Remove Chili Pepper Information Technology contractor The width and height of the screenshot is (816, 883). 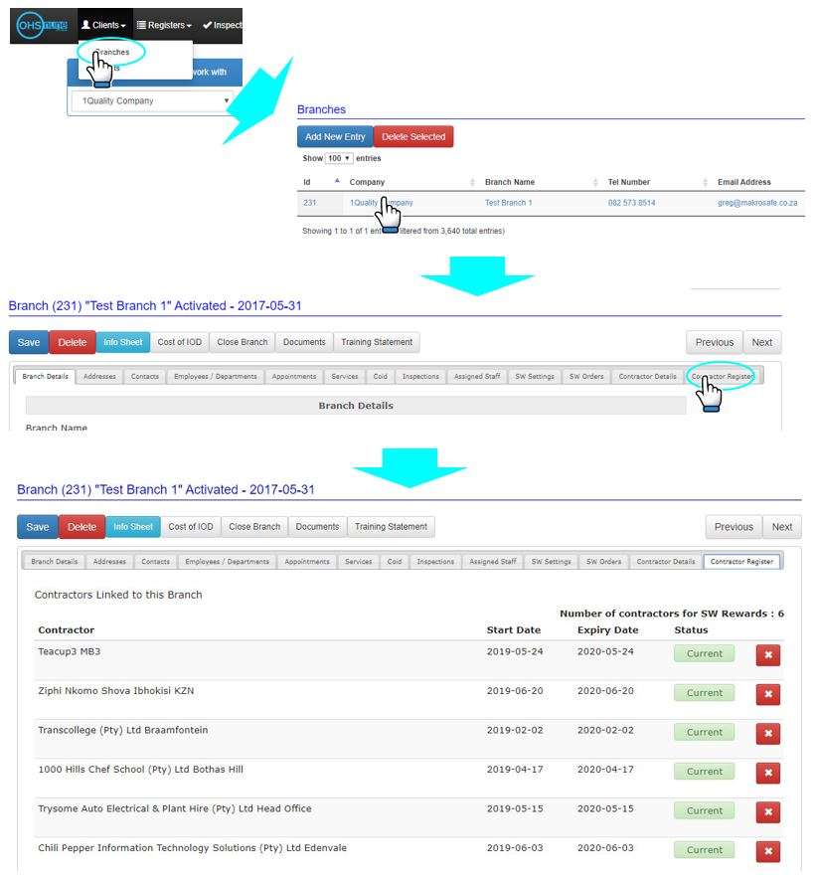click(x=767, y=851)
